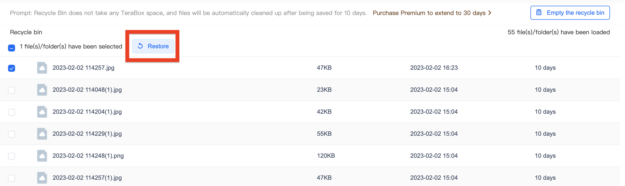Check the box for 2023-02-02 114048(1).jpg
Image resolution: width=625 pixels, height=186 pixels.
coord(12,90)
